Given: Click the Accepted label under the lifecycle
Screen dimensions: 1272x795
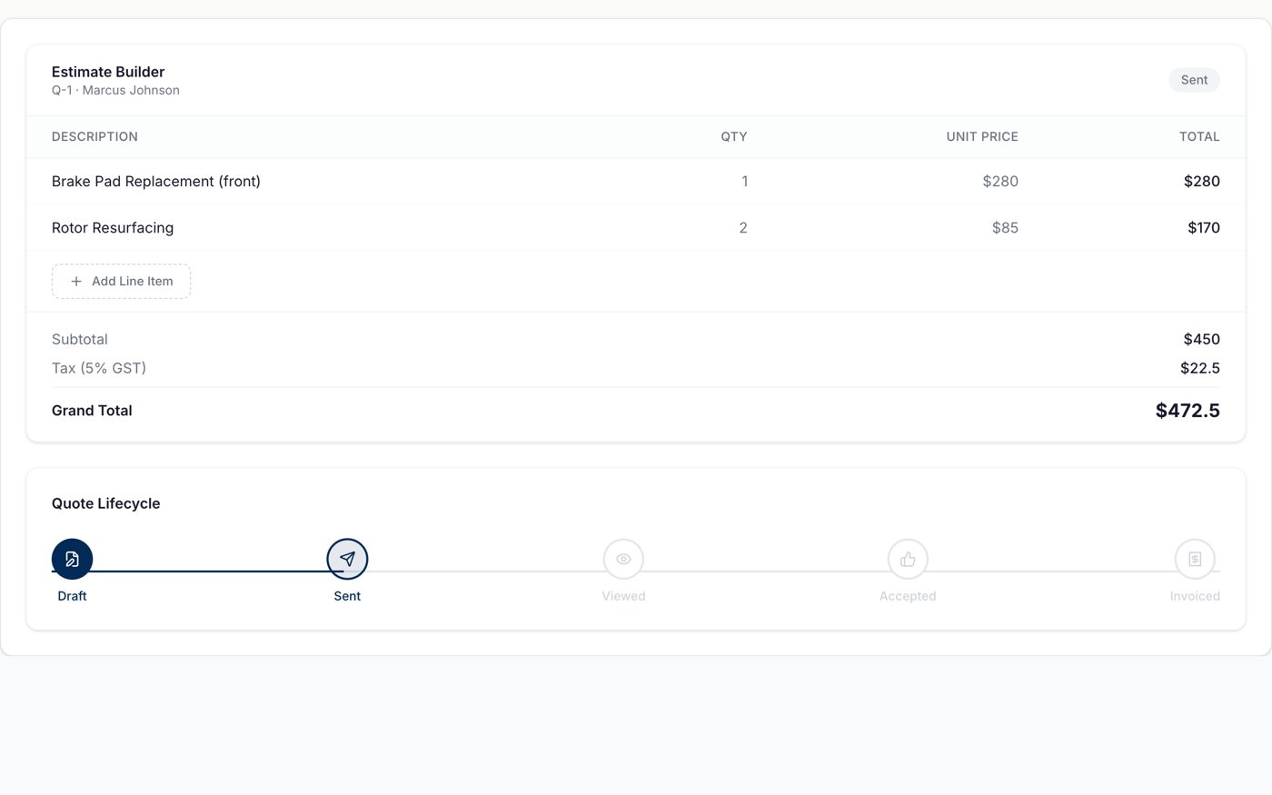Looking at the screenshot, I should [x=908, y=596].
